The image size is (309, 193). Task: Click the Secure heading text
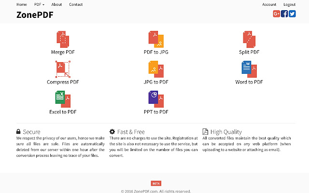pyautogui.click(x=31, y=132)
